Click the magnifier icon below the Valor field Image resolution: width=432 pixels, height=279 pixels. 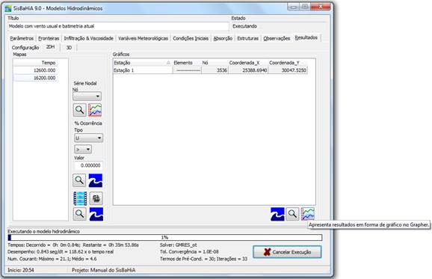pyautogui.click(x=79, y=180)
